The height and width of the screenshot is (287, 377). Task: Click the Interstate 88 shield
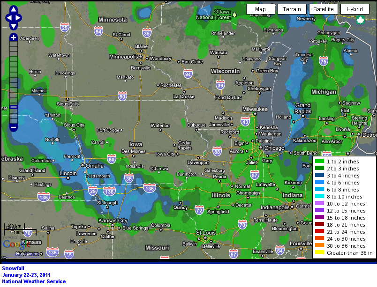217,151
